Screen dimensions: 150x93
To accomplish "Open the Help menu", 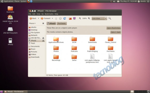I will coord(56,14).
